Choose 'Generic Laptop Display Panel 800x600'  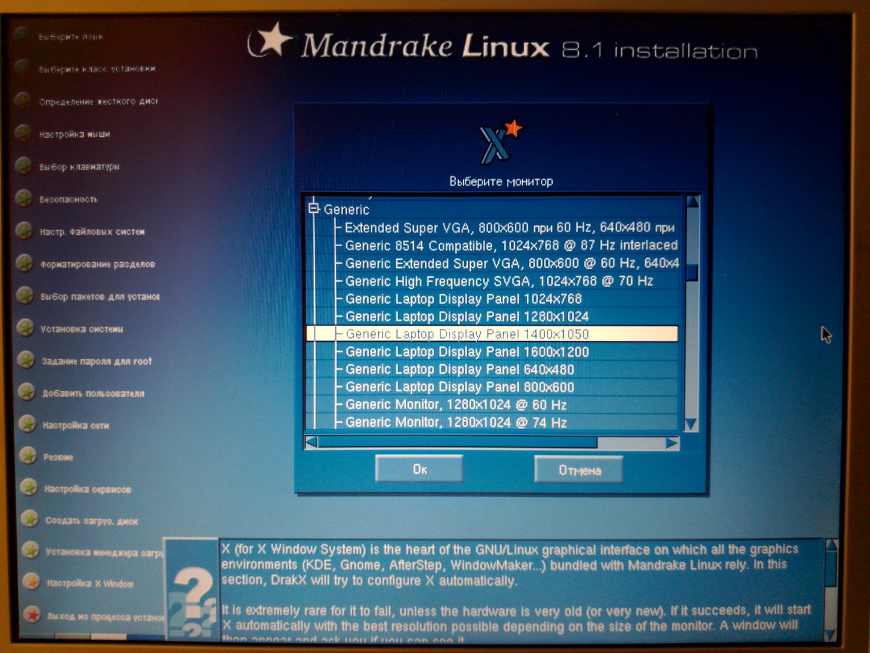tap(460, 387)
